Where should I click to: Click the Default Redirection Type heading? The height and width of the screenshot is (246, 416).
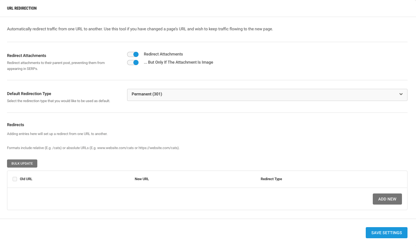coord(29,94)
